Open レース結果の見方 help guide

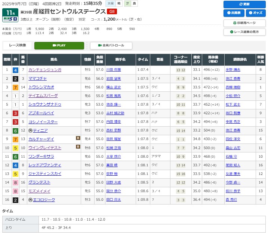(x=244, y=32)
